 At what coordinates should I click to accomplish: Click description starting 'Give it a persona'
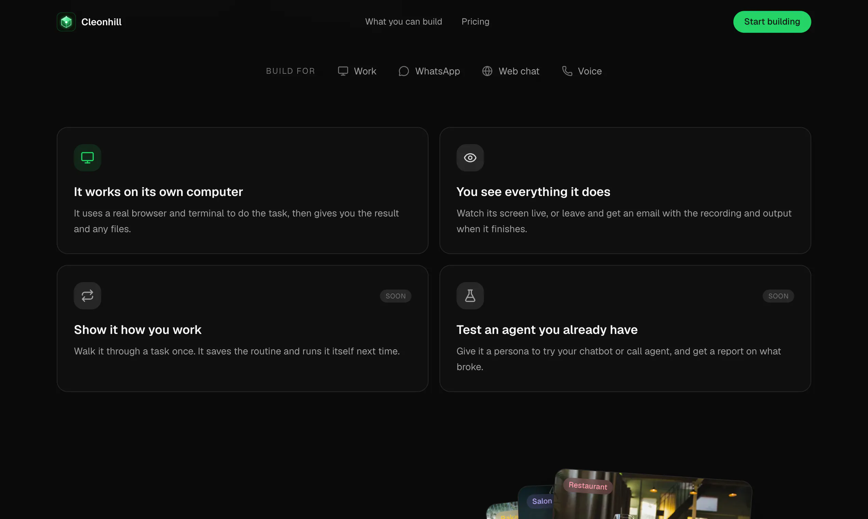619,359
